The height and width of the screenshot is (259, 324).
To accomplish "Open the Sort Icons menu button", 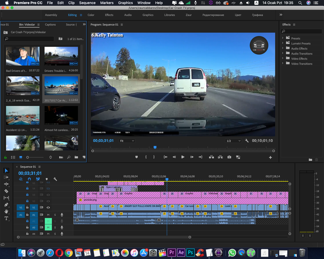I will click(x=50, y=157).
